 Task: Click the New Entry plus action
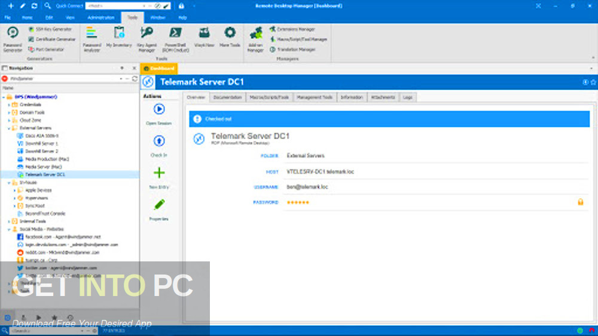click(x=159, y=178)
